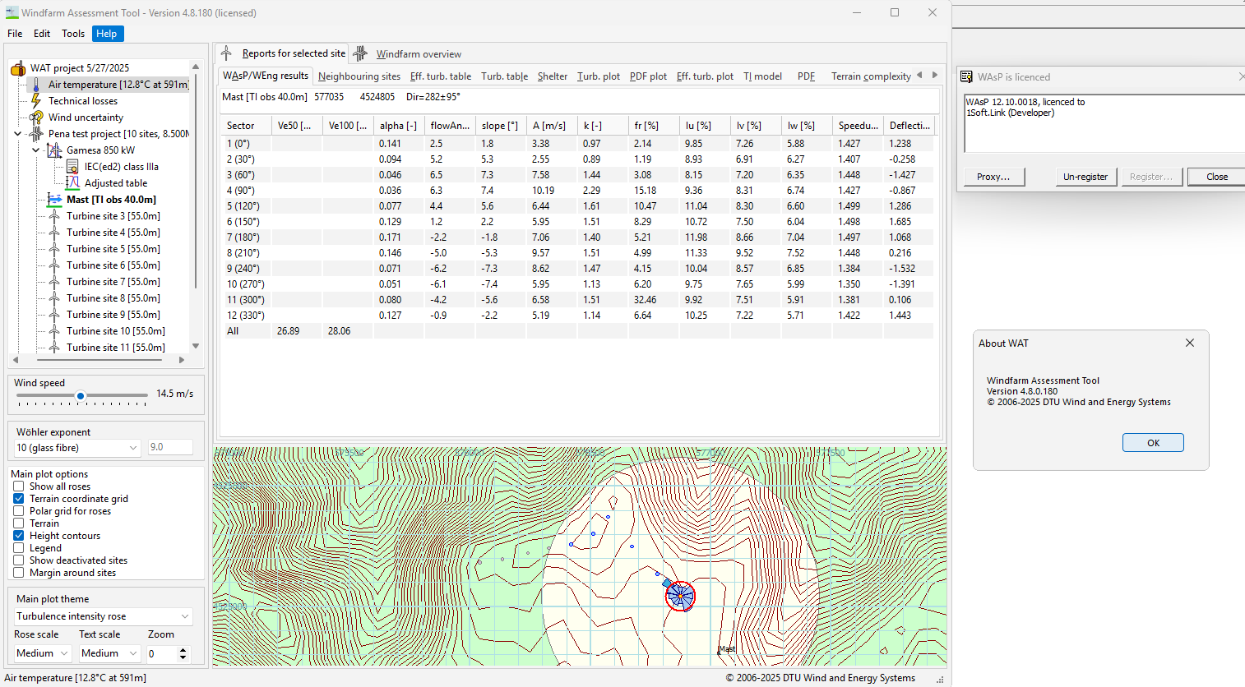1245x687 pixels.
Task: Click the Proxy... button
Action: pyautogui.click(x=993, y=177)
